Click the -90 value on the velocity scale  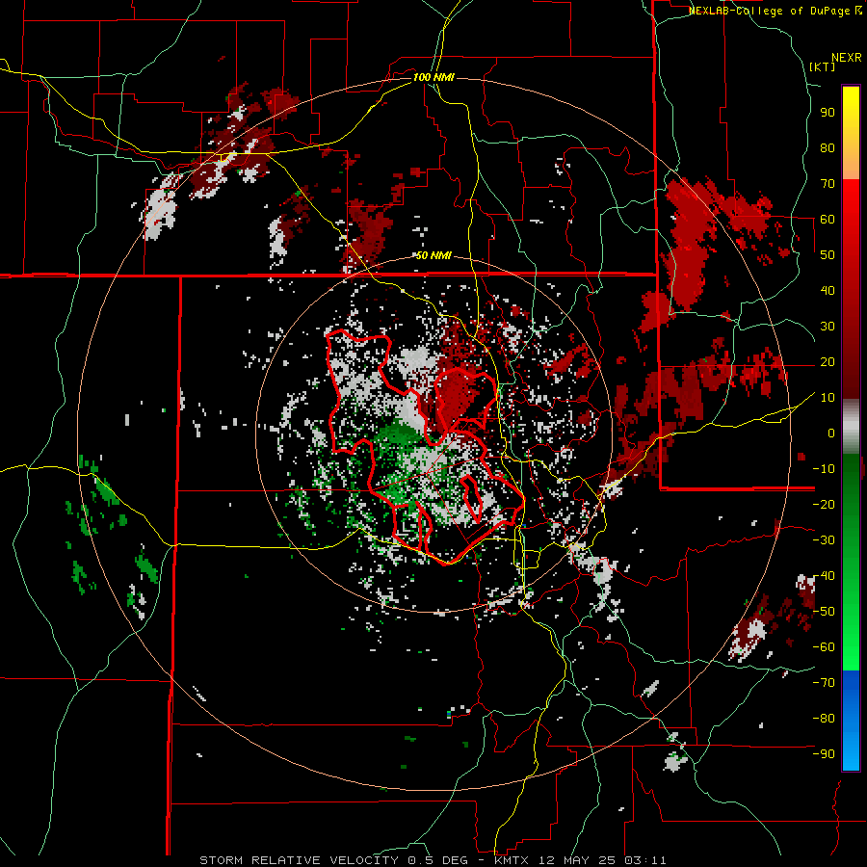coord(824,754)
